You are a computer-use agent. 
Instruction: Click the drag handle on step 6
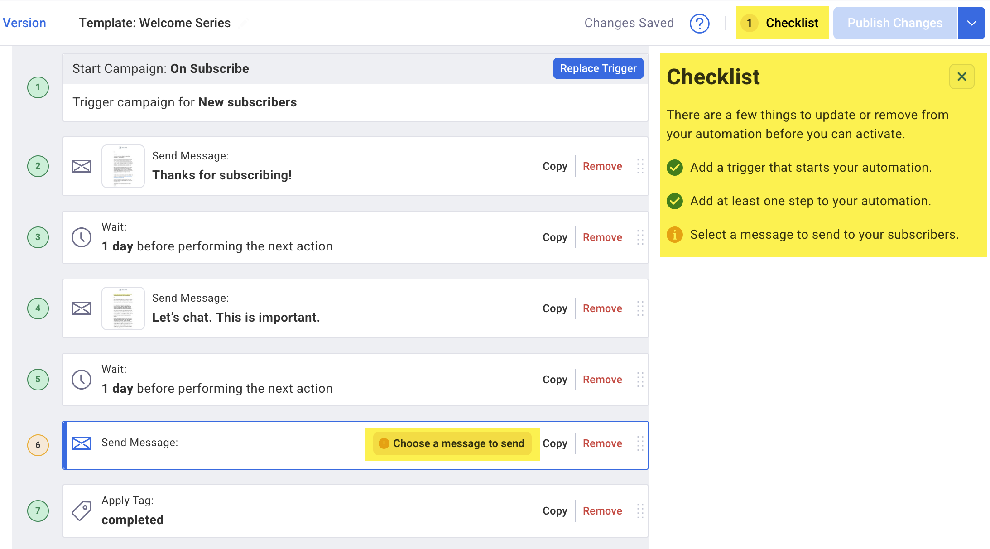(640, 443)
